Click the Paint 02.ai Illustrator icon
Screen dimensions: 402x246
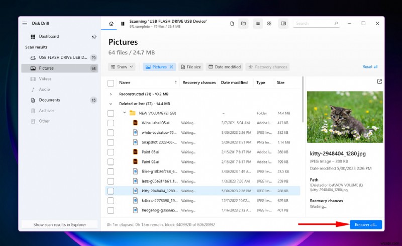[x=135, y=161]
